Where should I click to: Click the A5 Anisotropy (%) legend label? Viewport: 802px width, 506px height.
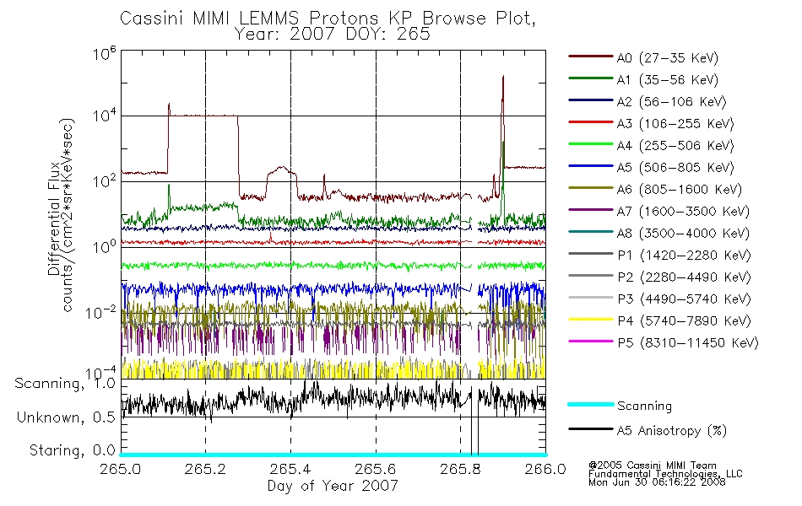672,431
